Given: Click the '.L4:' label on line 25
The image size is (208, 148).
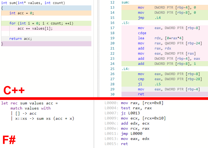Looking at the screenshot, I should pyautogui.click(x=125, y=69).
